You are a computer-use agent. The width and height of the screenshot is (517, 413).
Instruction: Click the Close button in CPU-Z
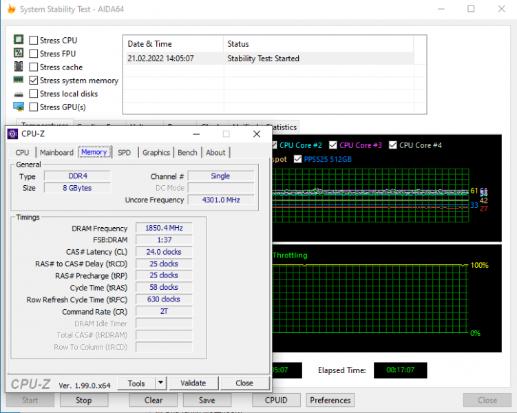(244, 383)
